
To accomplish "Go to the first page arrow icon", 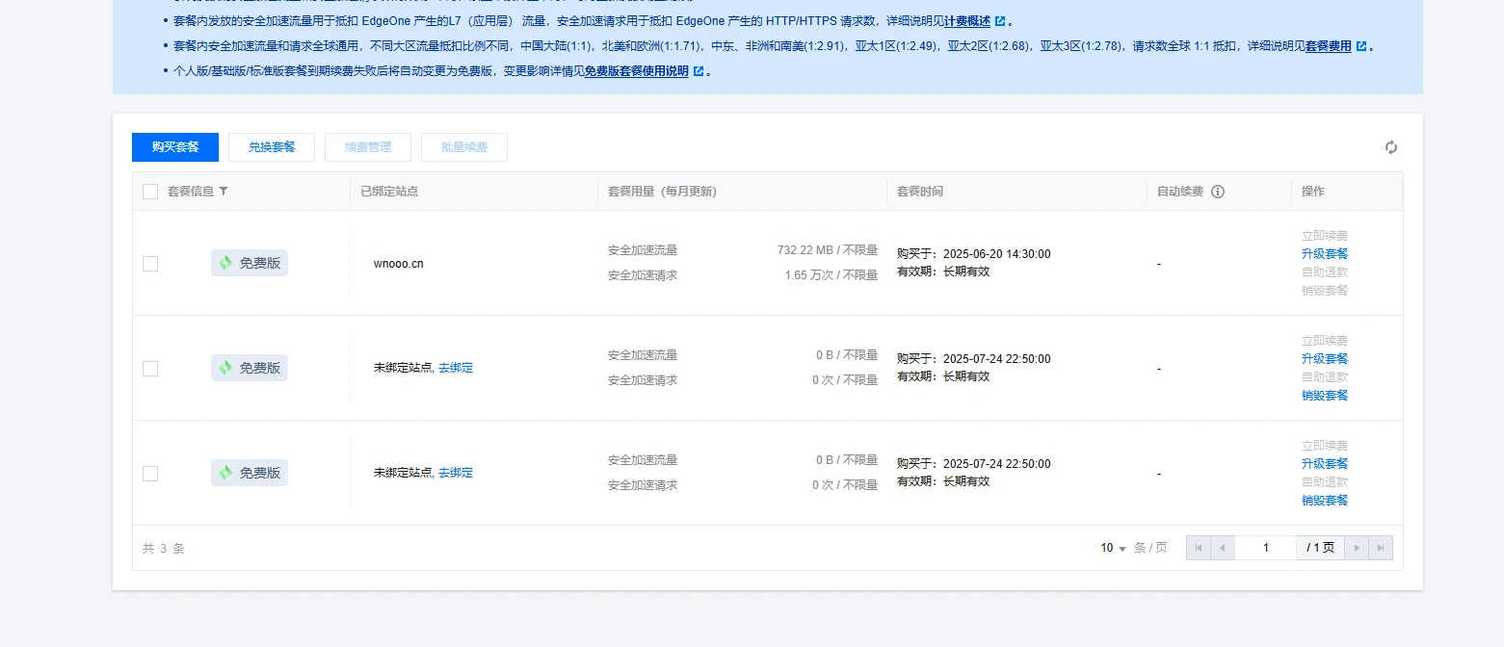I will coord(1198,548).
